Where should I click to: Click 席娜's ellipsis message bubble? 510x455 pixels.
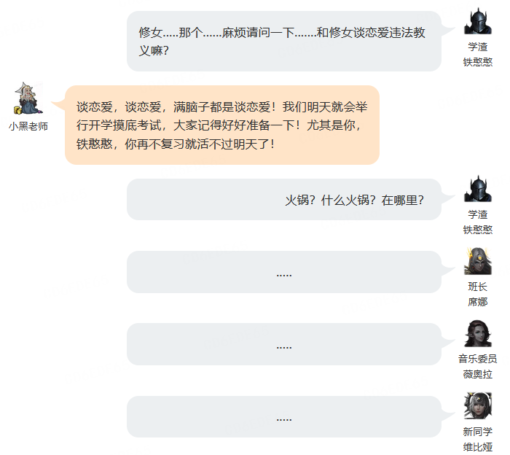tap(284, 272)
